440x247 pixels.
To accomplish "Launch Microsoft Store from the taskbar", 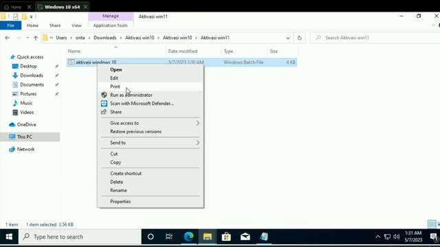I will 226,237.
